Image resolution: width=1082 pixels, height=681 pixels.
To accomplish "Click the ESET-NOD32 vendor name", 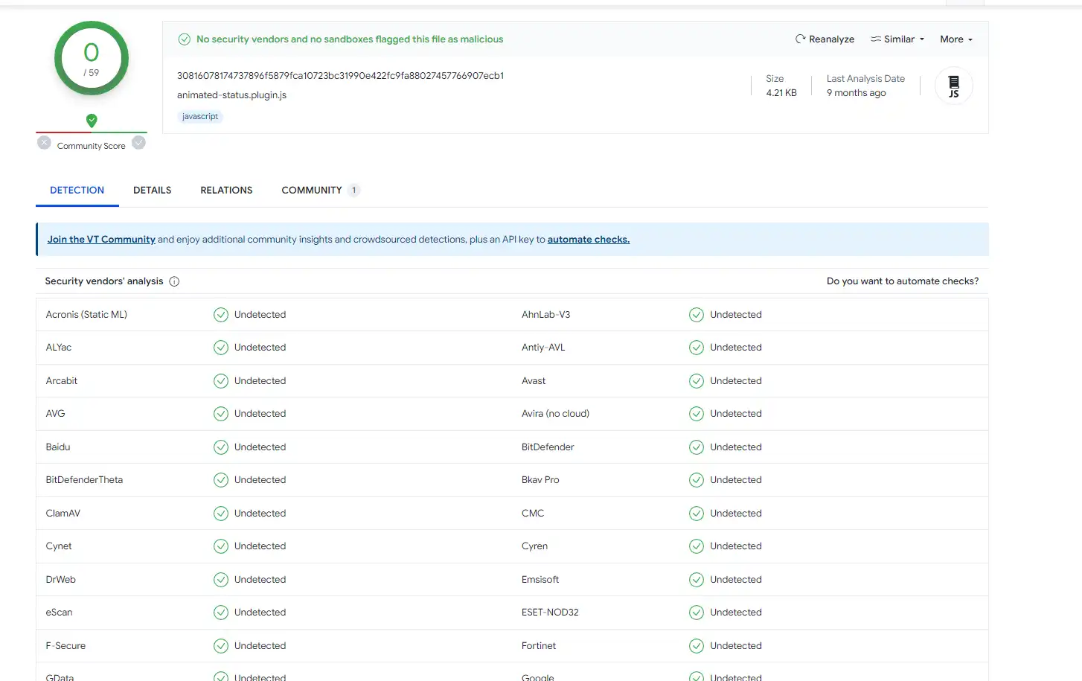I will click(550, 613).
